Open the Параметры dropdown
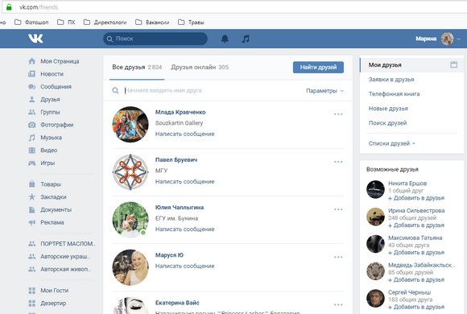The height and width of the screenshot is (314, 467). [324, 91]
